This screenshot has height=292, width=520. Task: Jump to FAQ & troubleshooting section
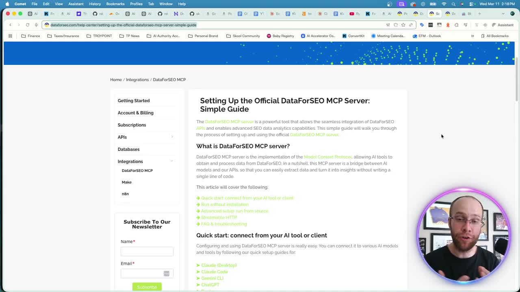[x=224, y=224]
